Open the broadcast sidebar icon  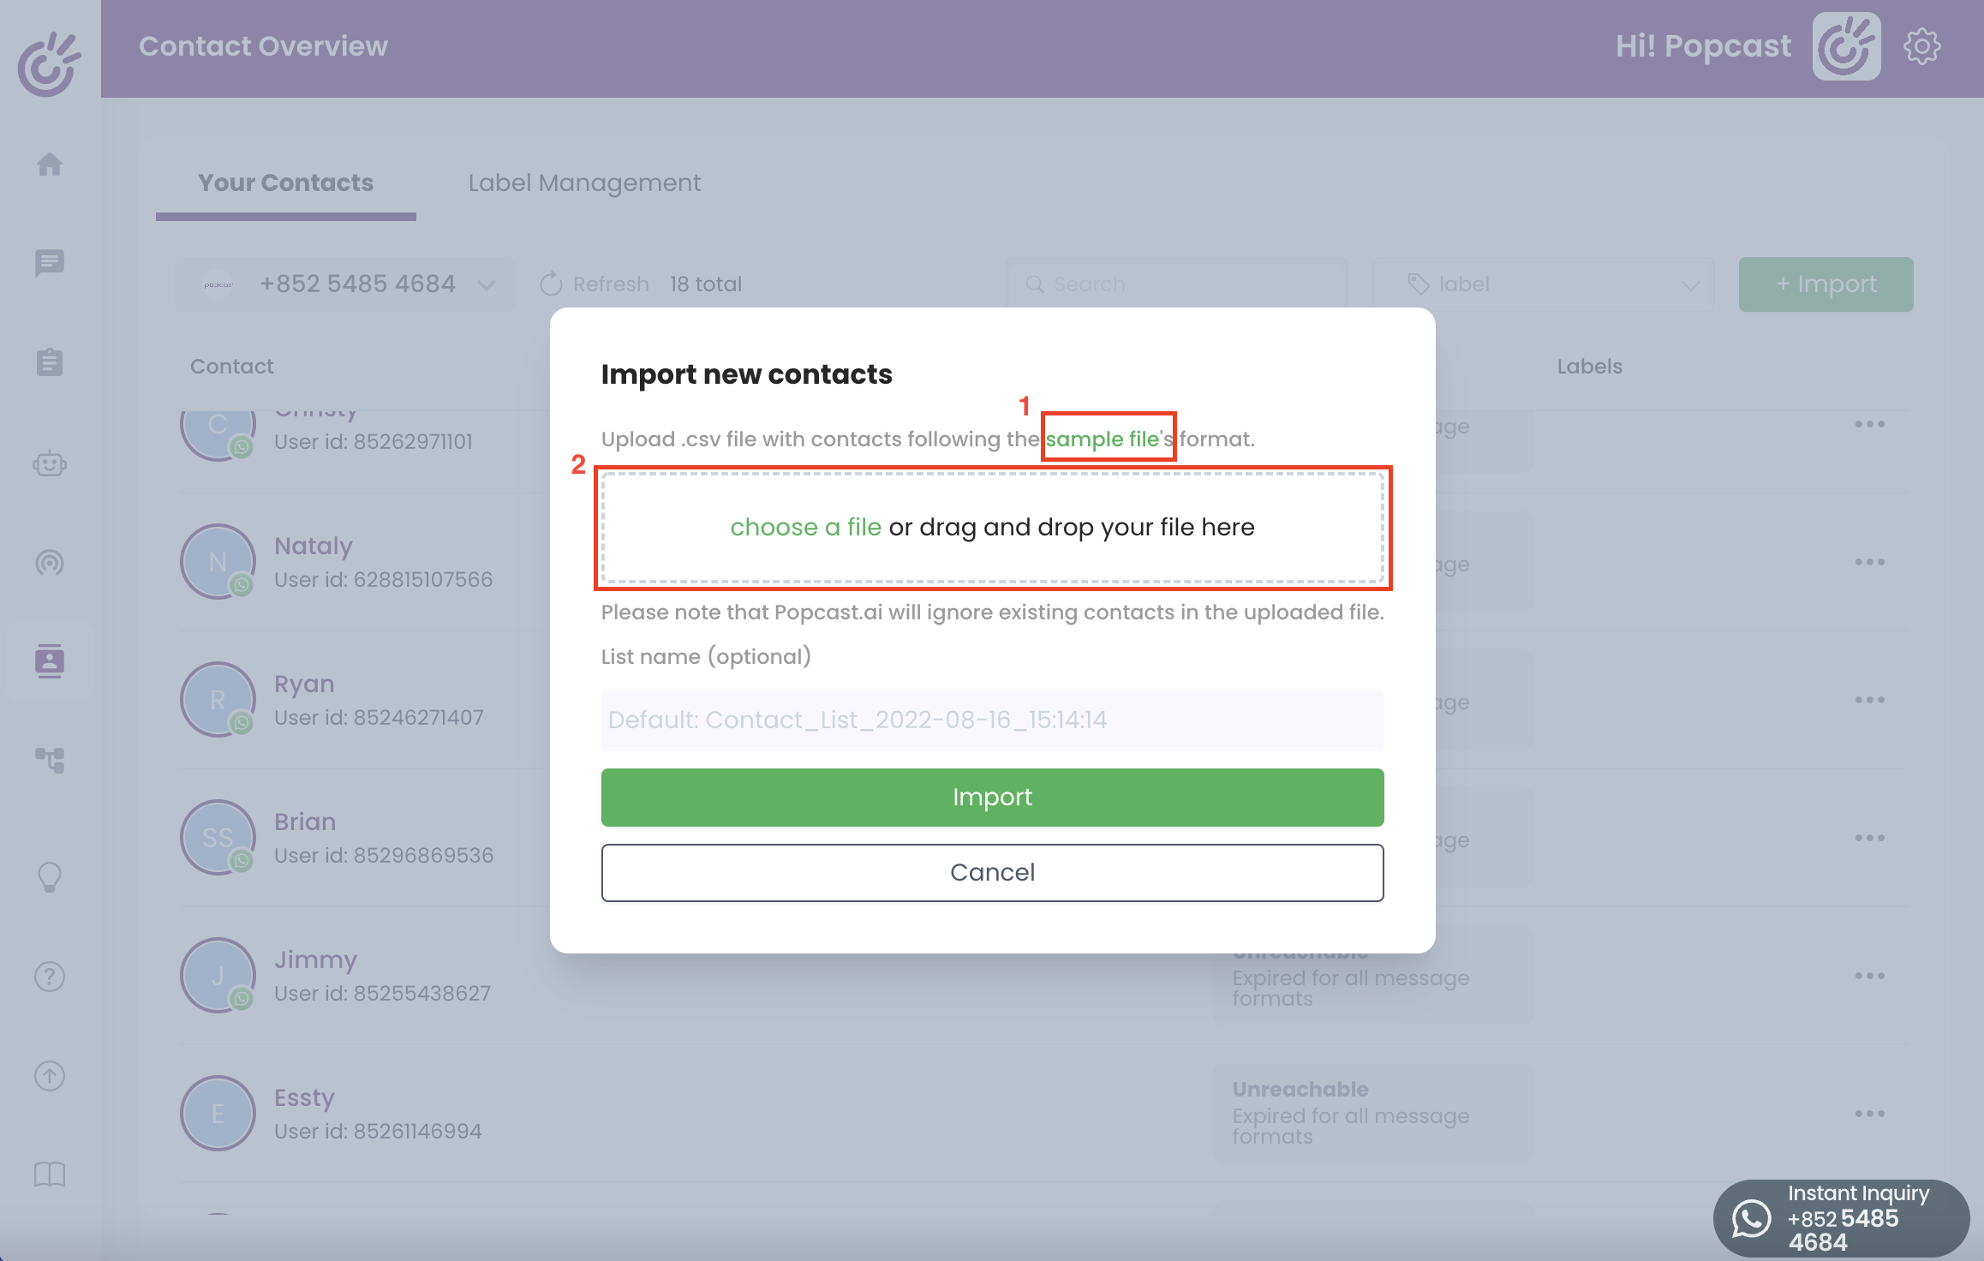pos(50,562)
